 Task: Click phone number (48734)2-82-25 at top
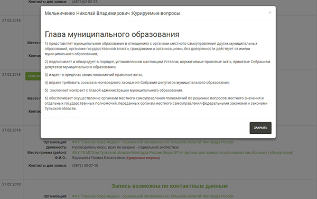85,2
